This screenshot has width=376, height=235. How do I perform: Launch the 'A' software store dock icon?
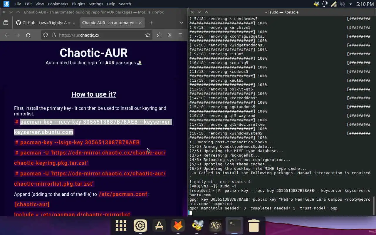(159, 226)
